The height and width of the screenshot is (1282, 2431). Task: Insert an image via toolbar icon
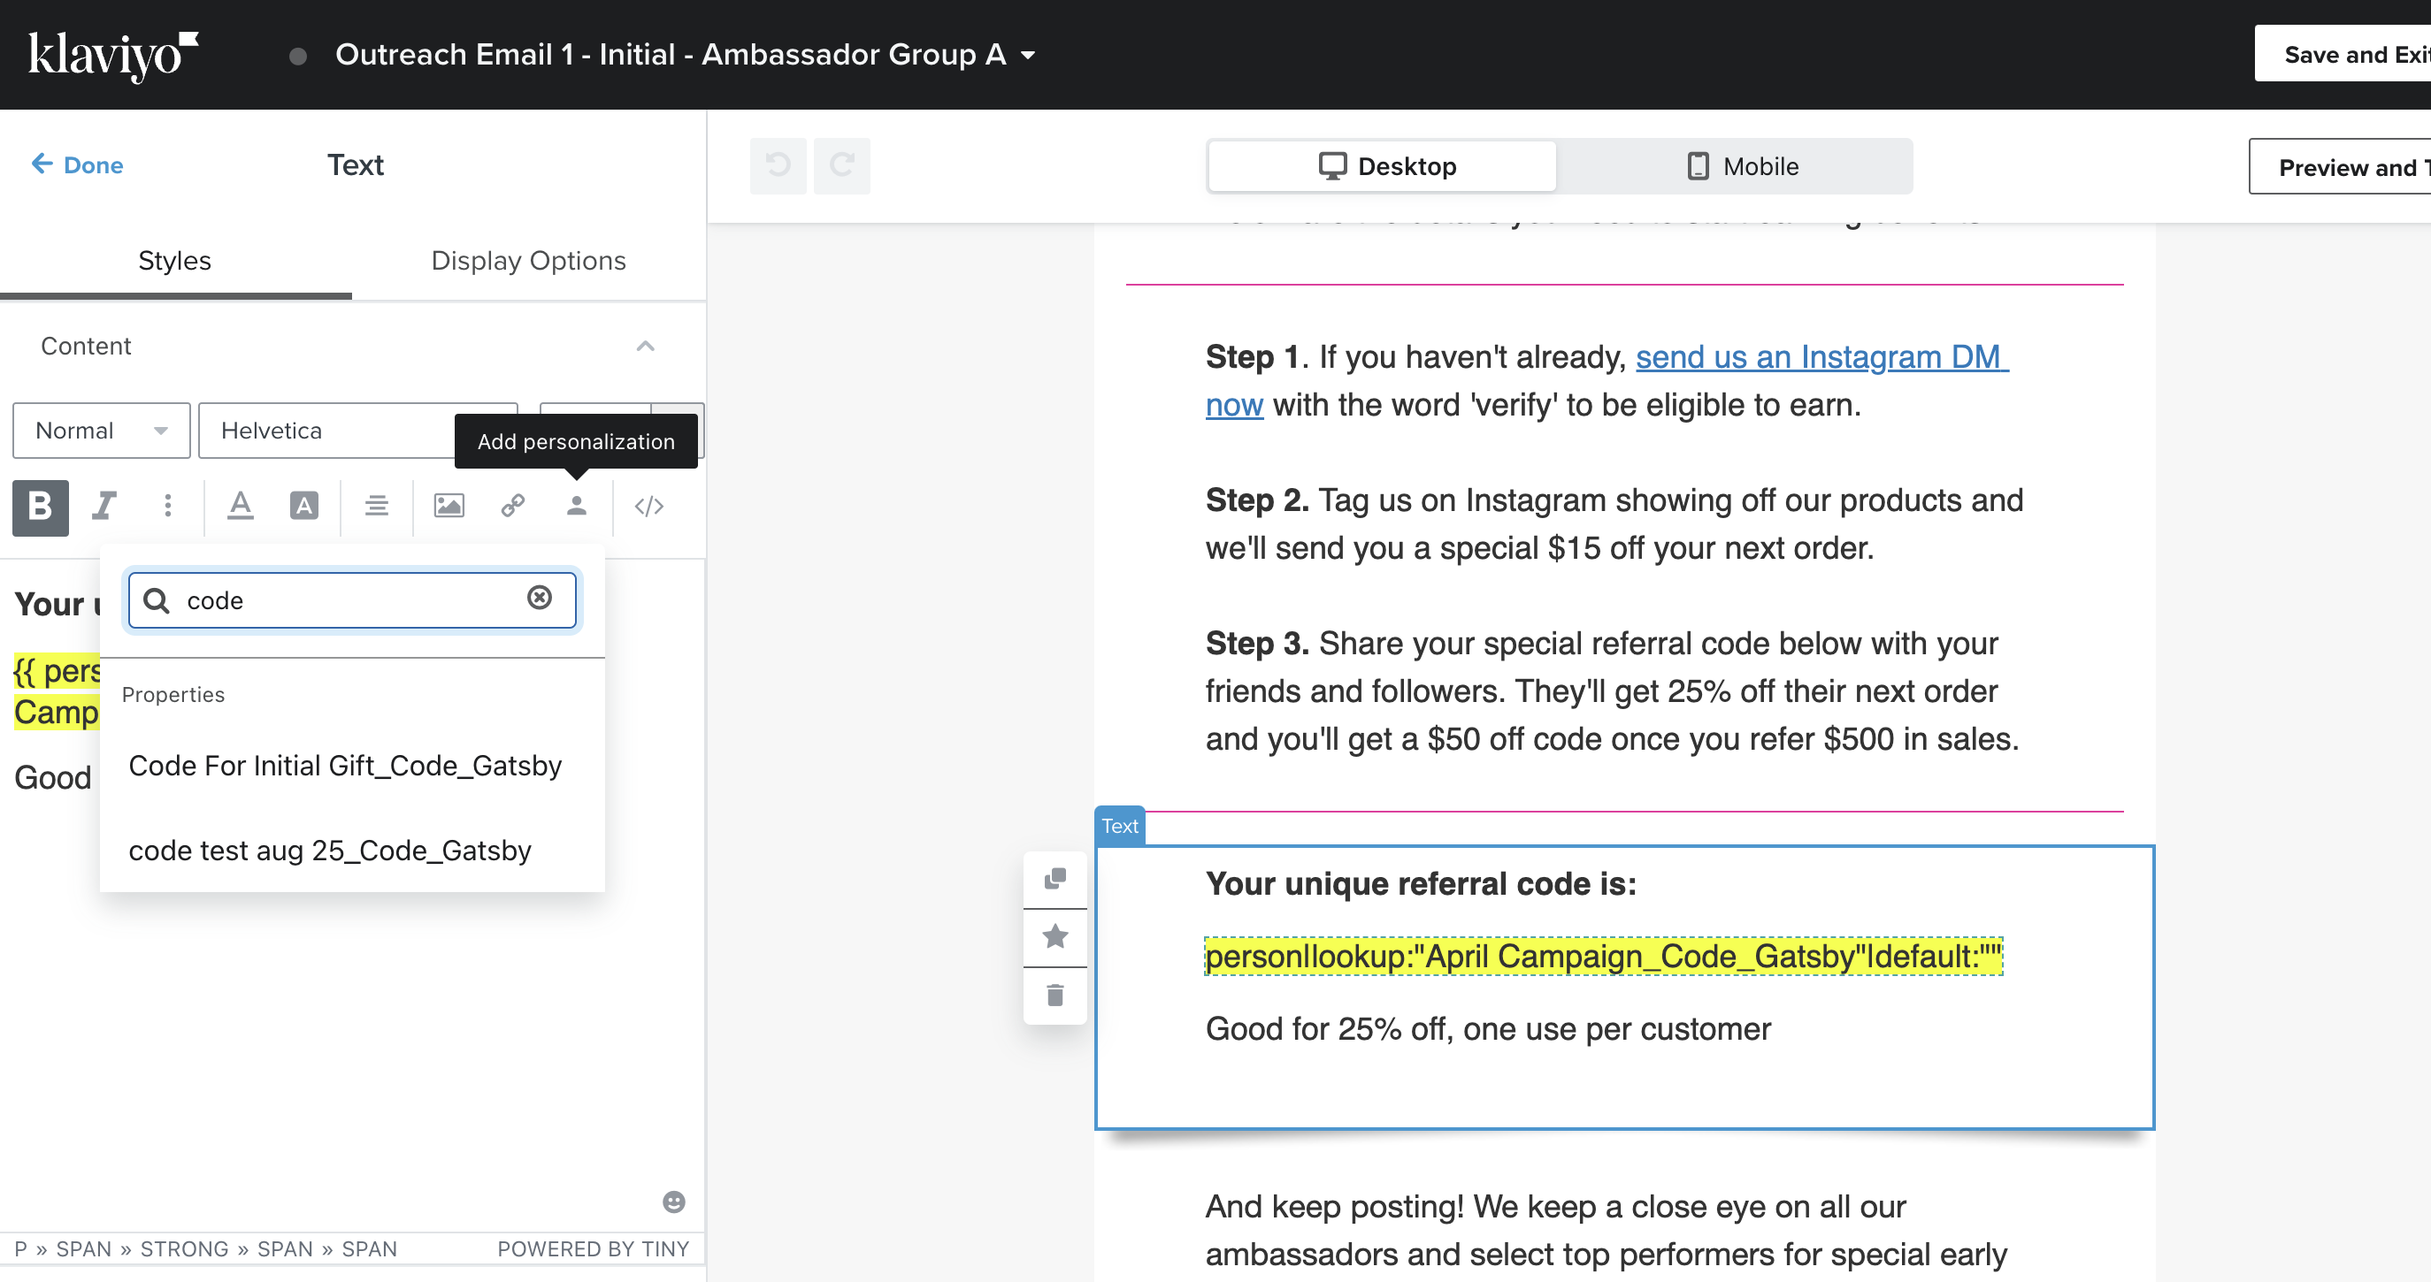449,507
